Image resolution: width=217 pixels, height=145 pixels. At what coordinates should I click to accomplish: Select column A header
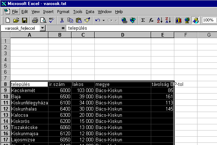tap(29, 35)
